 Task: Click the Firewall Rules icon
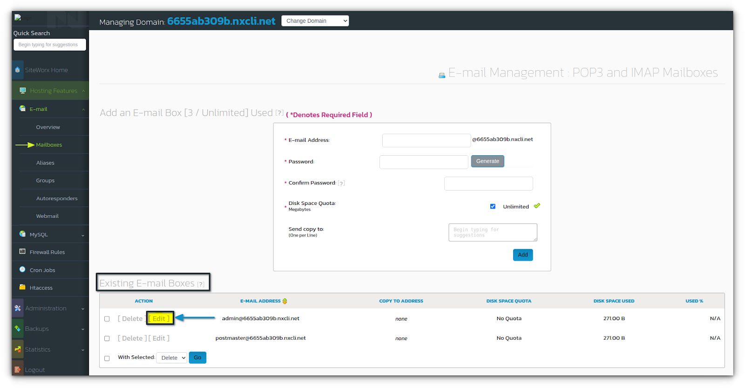click(x=22, y=251)
